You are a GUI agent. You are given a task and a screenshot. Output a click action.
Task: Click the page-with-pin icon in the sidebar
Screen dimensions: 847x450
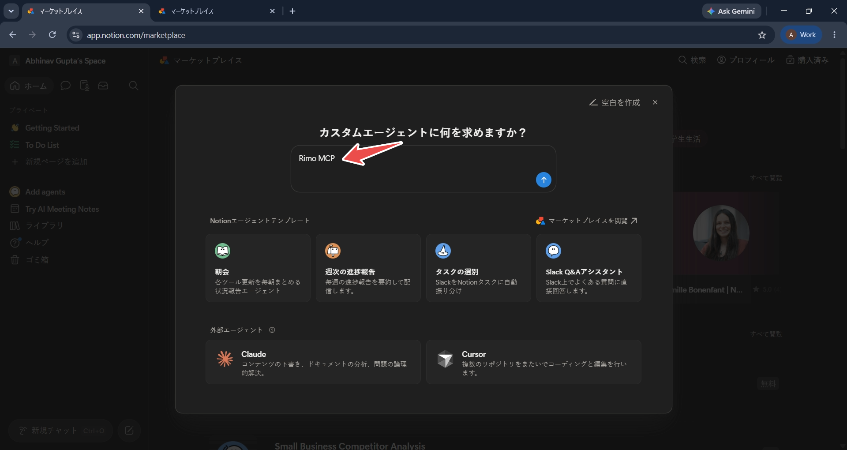click(85, 86)
